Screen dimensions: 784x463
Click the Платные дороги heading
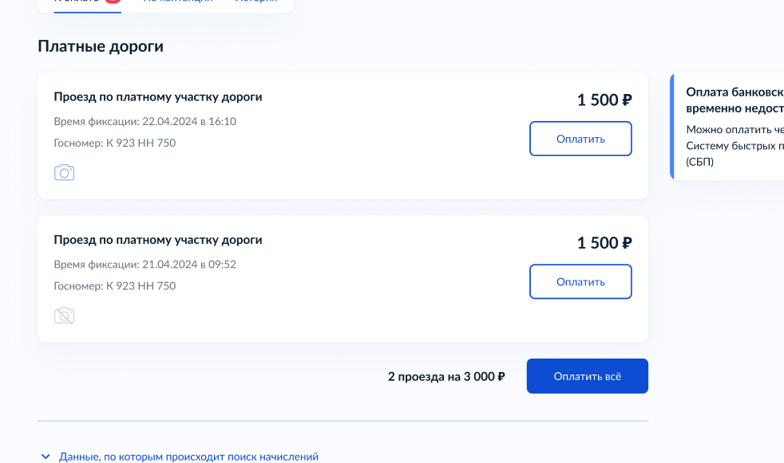pos(101,46)
